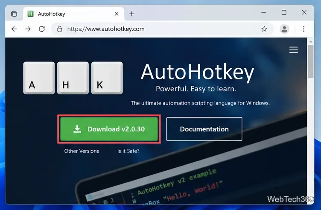The height and width of the screenshot is (210, 321).
Task: Close the browser window
Action: click(x=304, y=12)
